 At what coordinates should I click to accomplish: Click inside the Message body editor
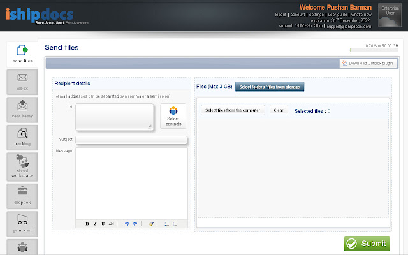[131, 184]
